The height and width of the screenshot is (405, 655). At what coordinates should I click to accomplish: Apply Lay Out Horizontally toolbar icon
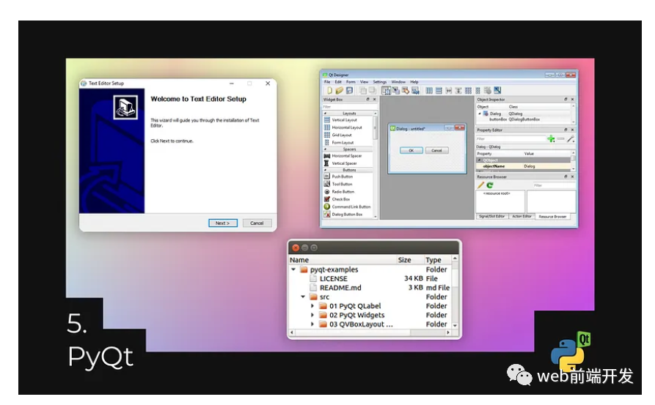point(429,90)
